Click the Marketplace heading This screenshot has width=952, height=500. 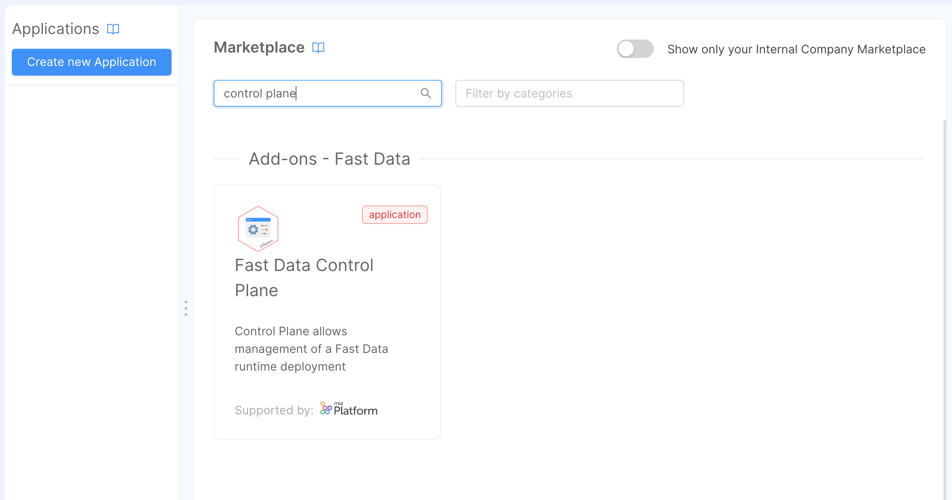click(259, 47)
